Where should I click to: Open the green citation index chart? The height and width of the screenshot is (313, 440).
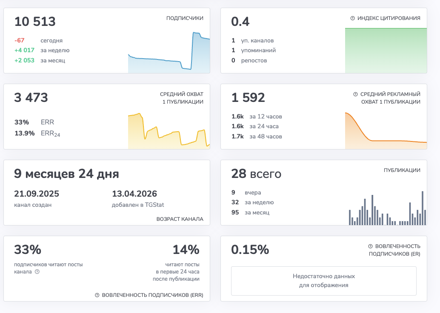(386, 51)
